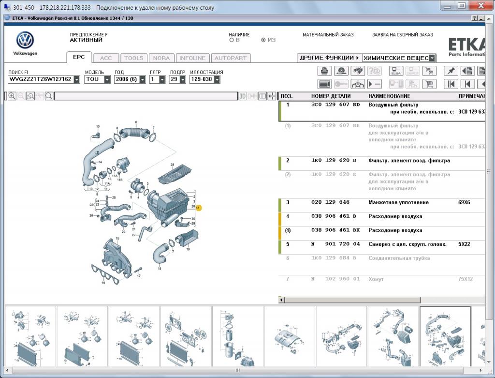Select part row 1K0 129 620 D

coord(382,164)
